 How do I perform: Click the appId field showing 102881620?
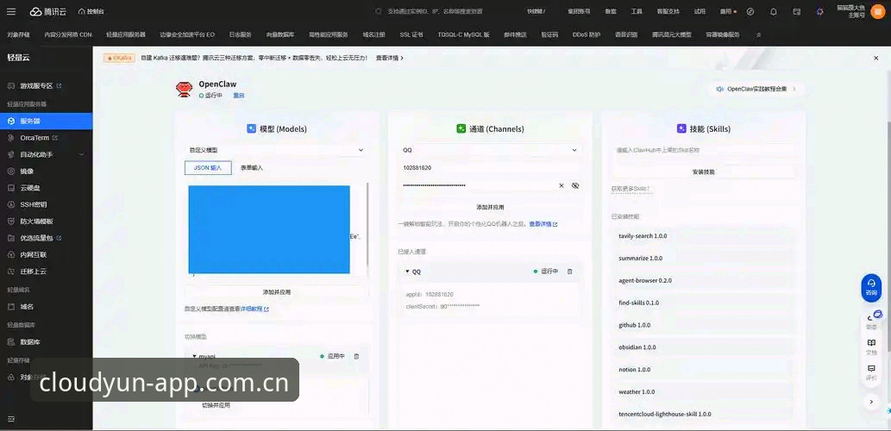(x=489, y=167)
